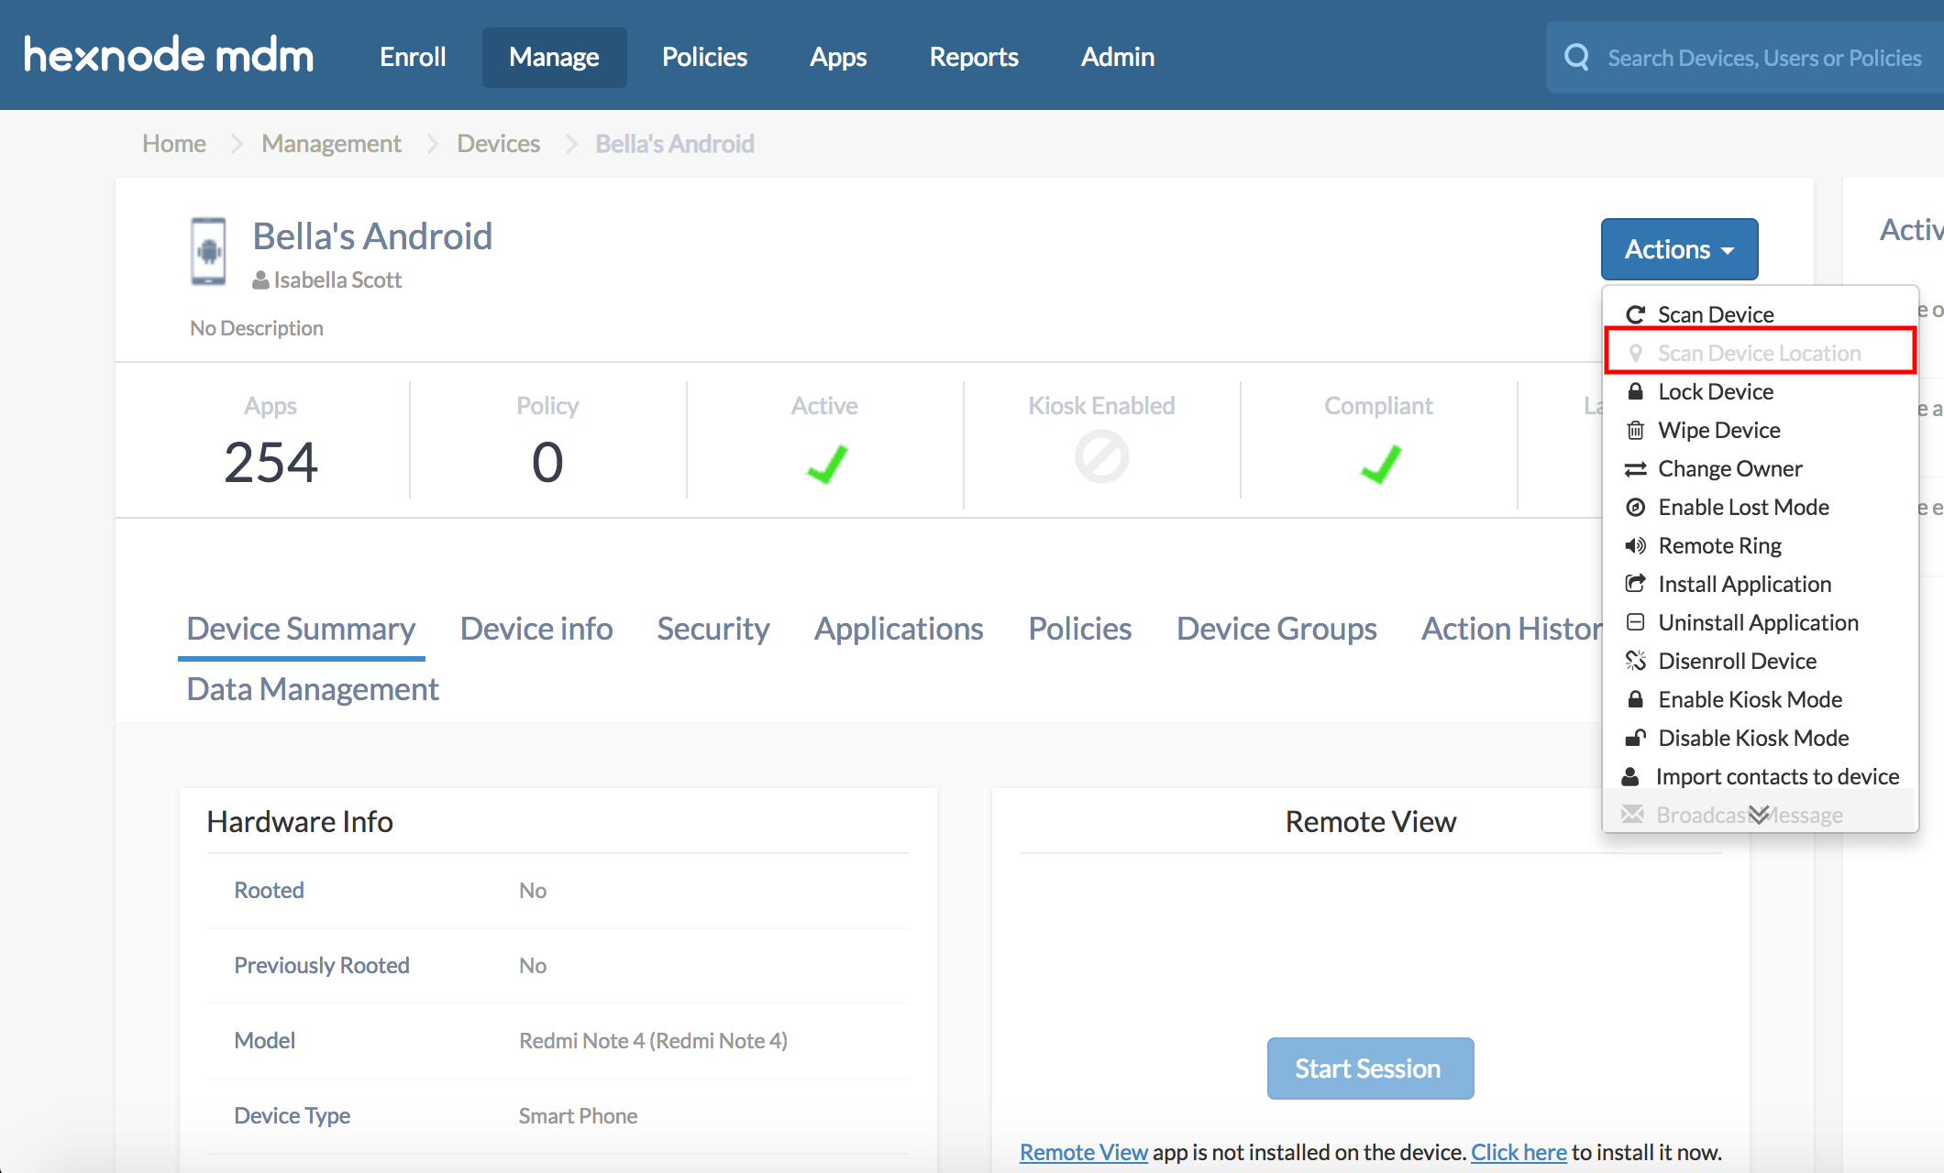Click the Policy count 0
The width and height of the screenshot is (1944, 1173).
click(547, 462)
